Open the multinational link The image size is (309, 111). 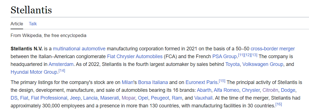click(x=67, y=49)
